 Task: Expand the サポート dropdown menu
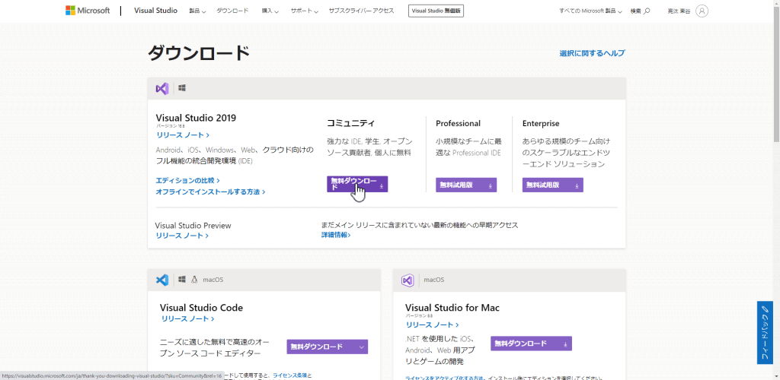pyautogui.click(x=303, y=11)
